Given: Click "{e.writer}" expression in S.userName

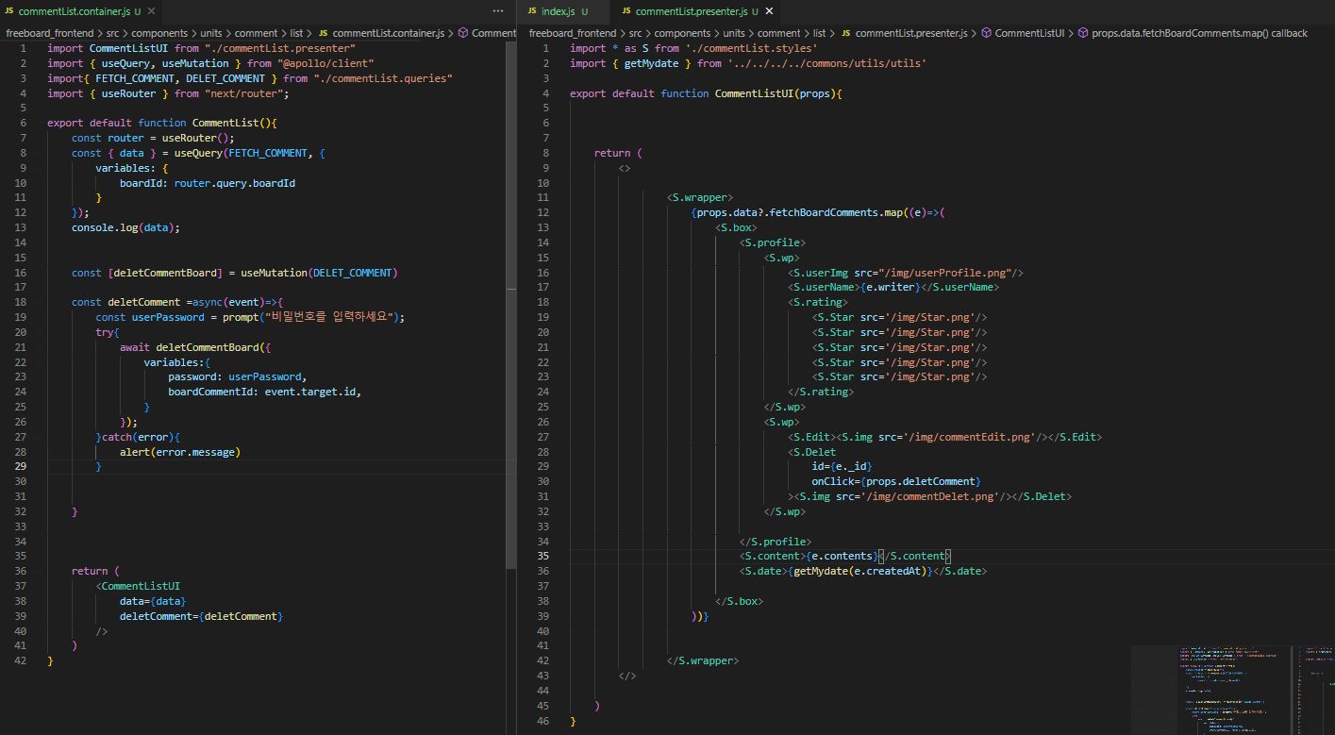Looking at the screenshot, I should click(891, 287).
